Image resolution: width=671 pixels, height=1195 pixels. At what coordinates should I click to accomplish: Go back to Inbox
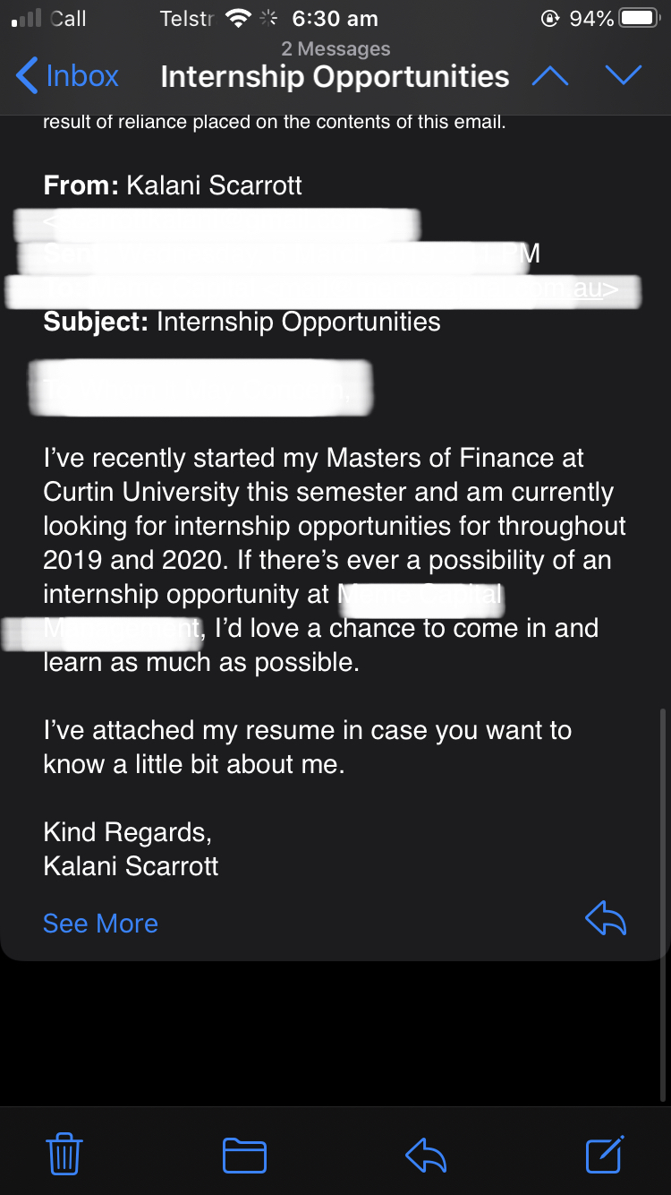point(67,76)
